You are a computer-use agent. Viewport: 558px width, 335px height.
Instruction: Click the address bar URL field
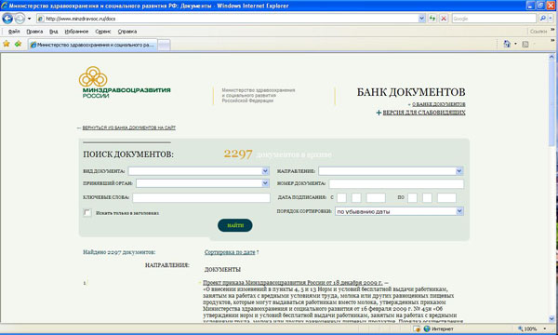pyautogui.click(x=228, y=19)
